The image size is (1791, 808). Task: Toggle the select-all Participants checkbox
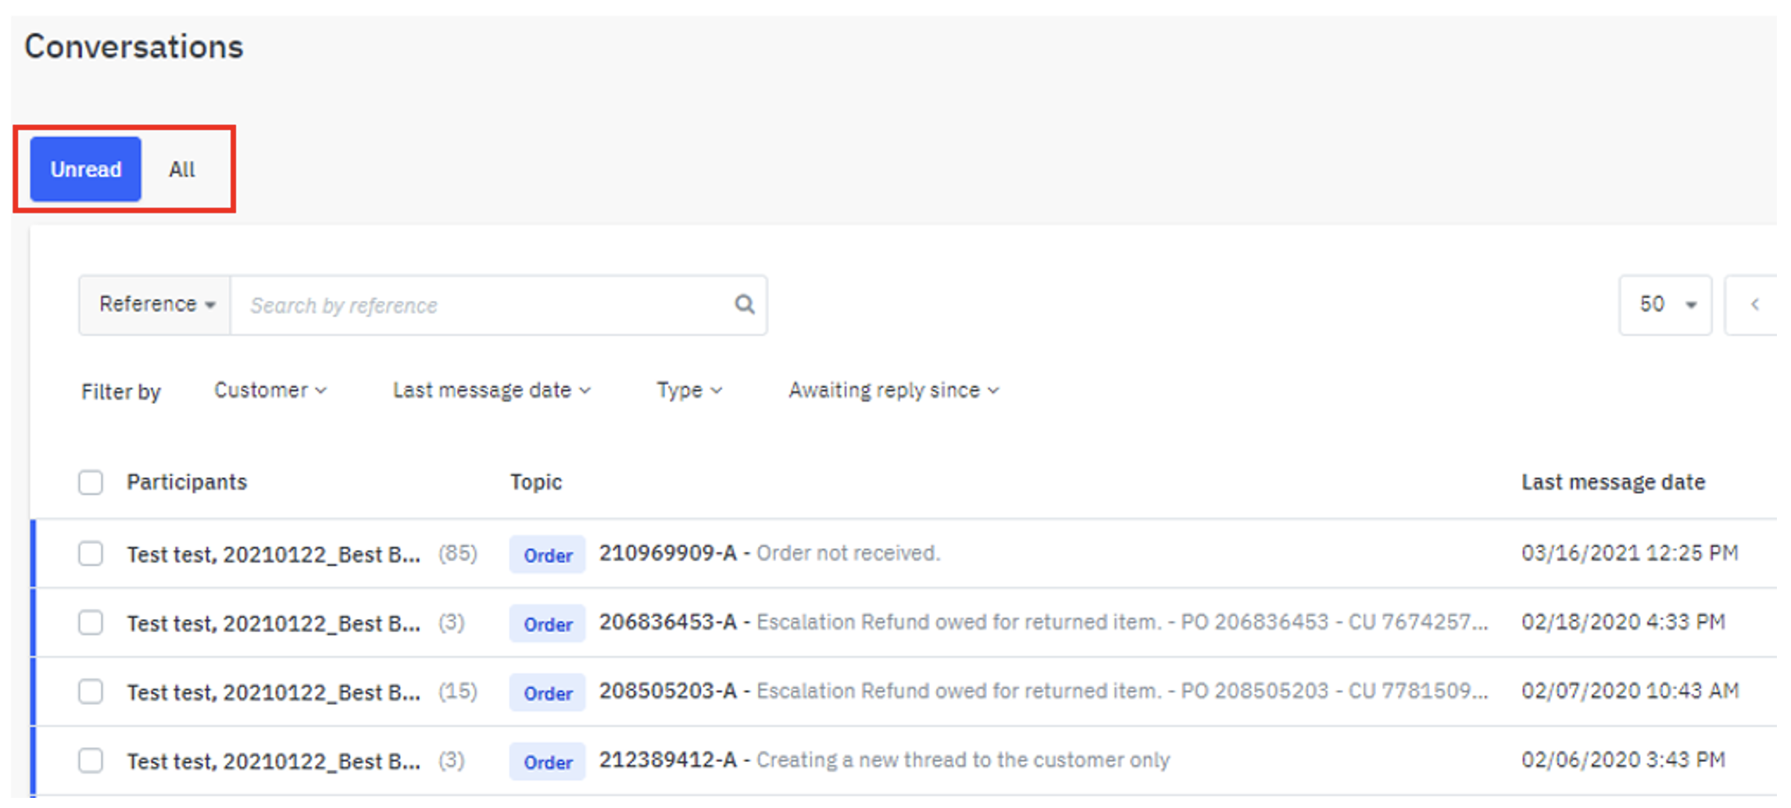click(91, 482)
